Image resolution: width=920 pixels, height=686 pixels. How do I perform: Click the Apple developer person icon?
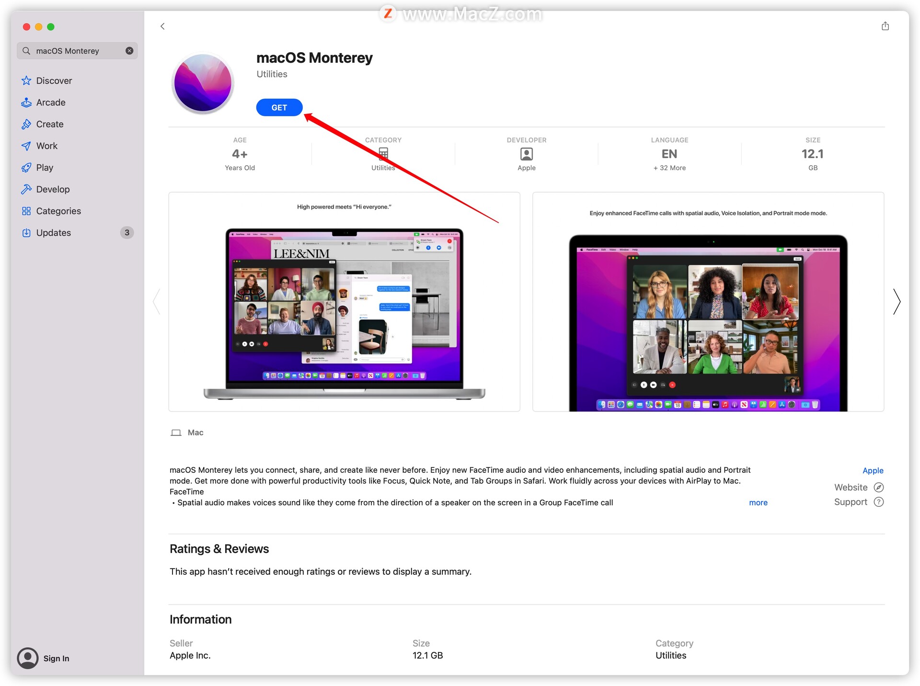point(526,154)
